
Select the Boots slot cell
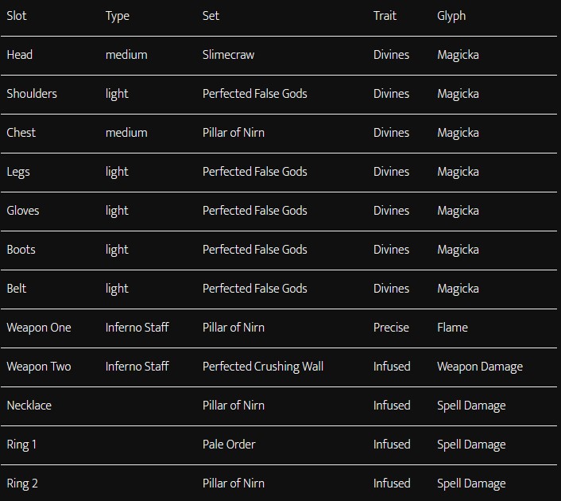coord(21,250)
